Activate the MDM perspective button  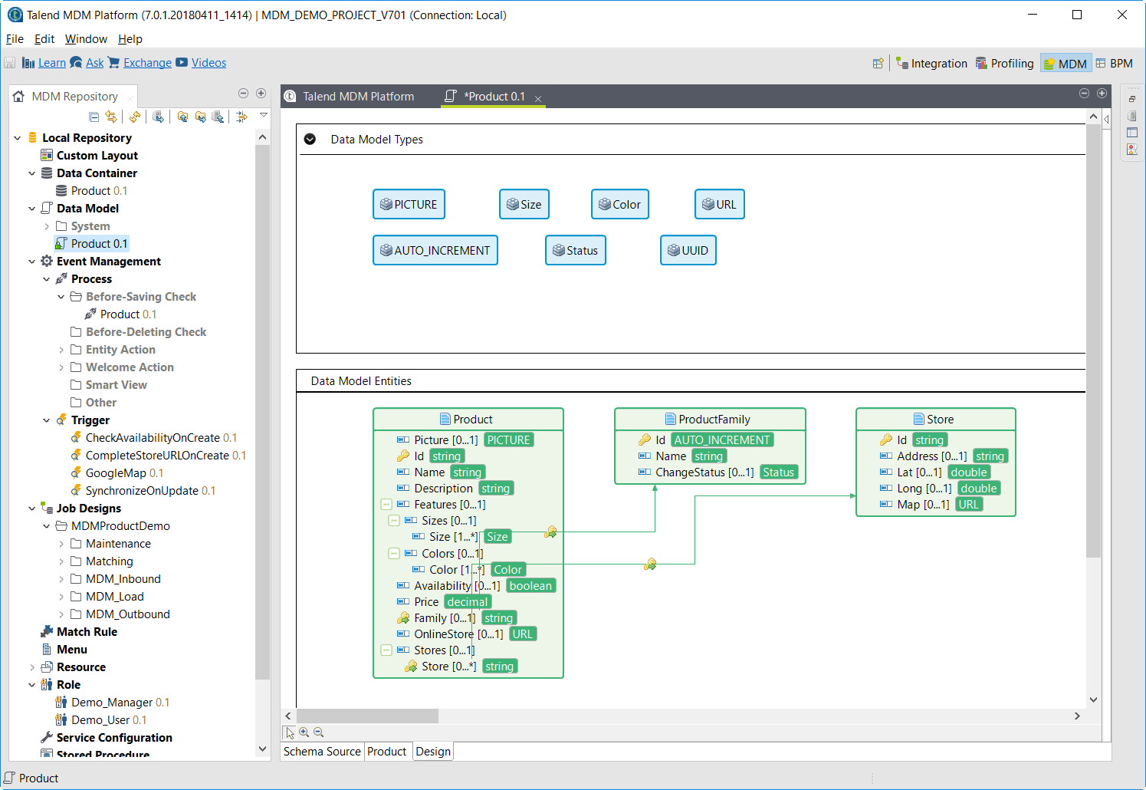[1065, 64]
